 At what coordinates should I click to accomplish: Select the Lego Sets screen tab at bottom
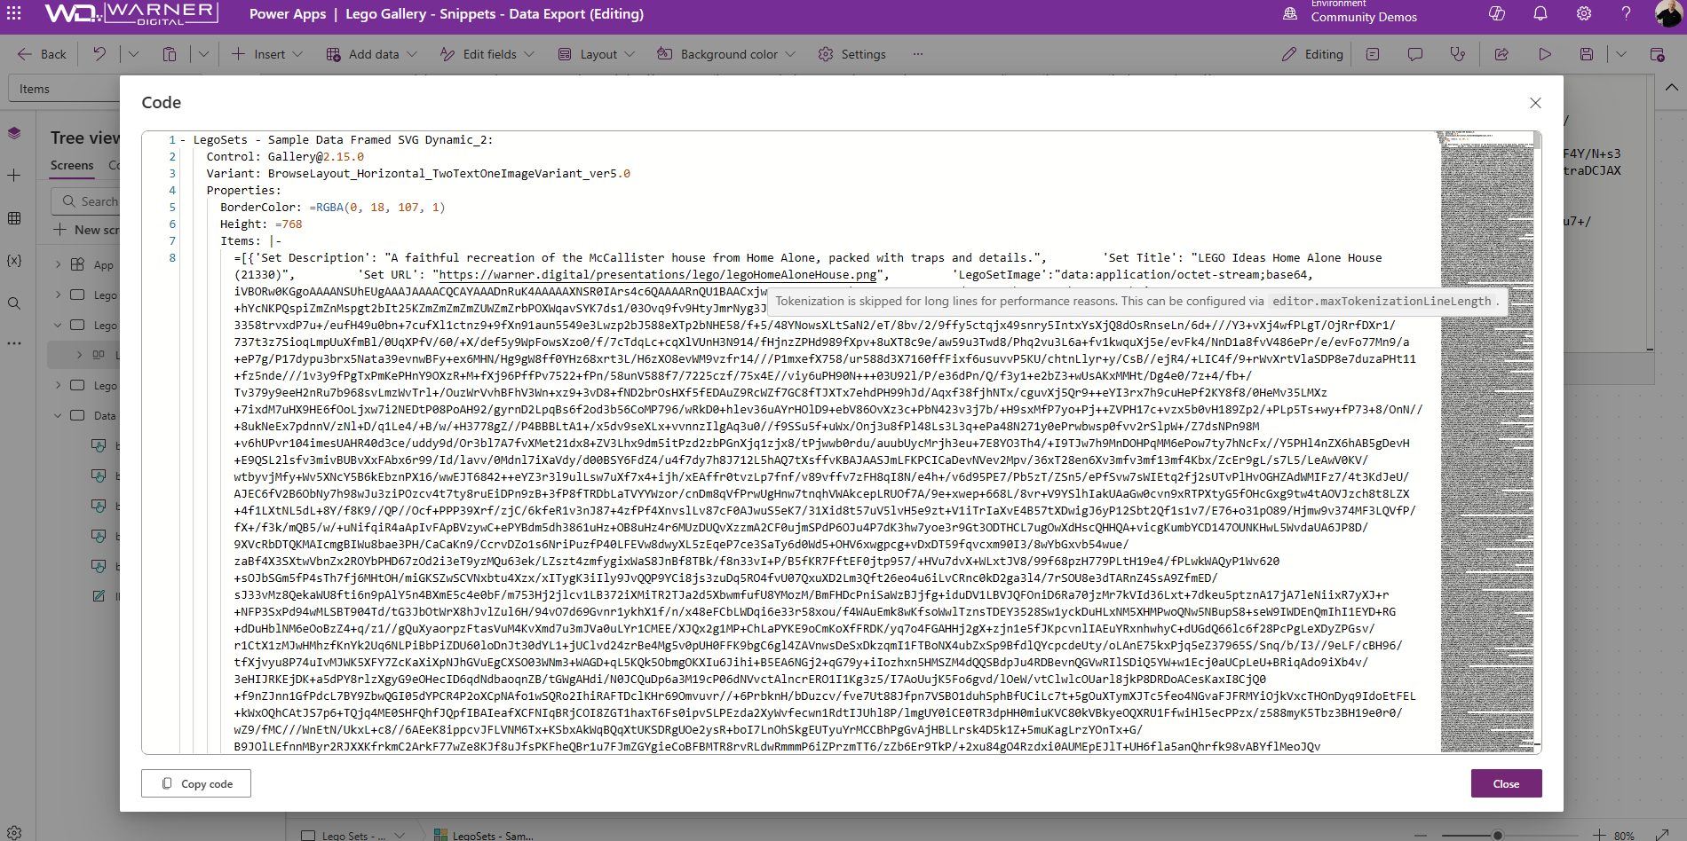point(352,835)
